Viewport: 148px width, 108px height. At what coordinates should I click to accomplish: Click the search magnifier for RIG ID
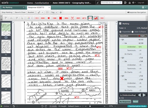point(120,3)
